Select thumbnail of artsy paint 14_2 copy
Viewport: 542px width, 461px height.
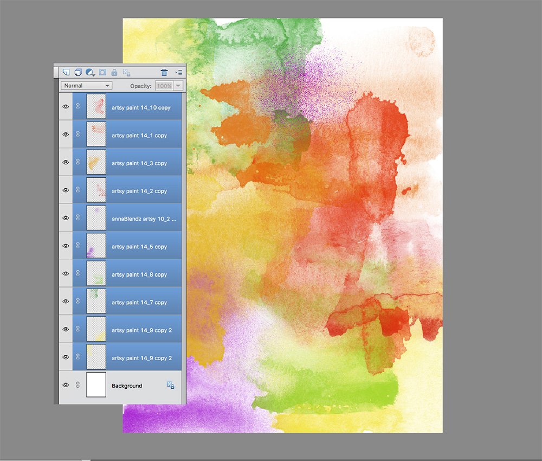tap(96, 189)
